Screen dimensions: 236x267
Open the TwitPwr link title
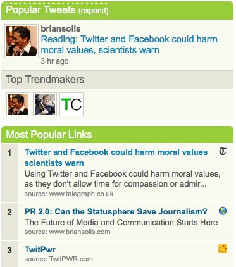coord(40,249)
